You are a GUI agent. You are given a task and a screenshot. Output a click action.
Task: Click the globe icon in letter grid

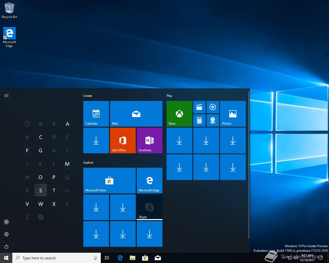pos(41,217)
